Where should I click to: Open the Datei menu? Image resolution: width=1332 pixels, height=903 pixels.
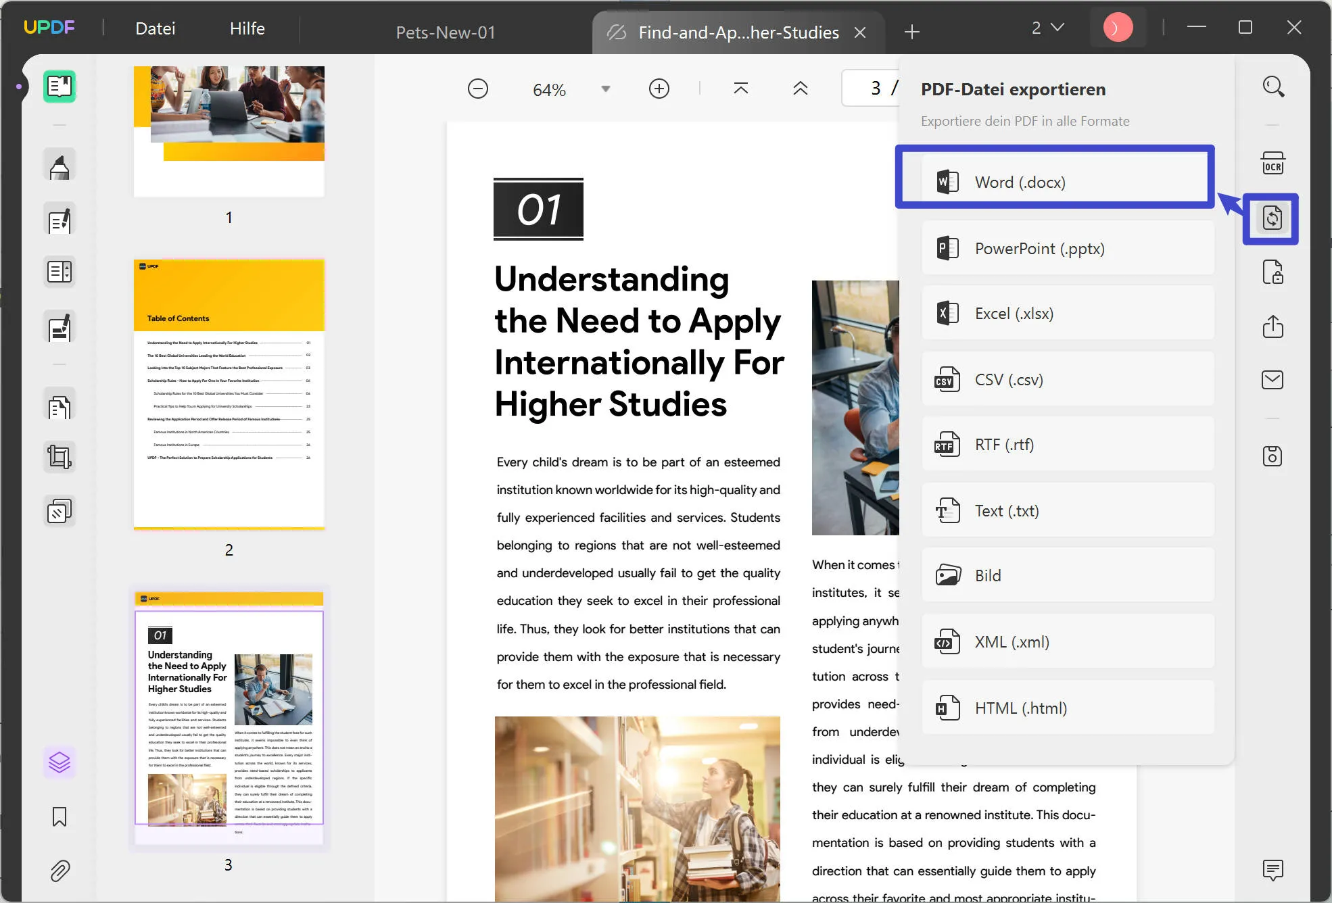coord(155,28)
